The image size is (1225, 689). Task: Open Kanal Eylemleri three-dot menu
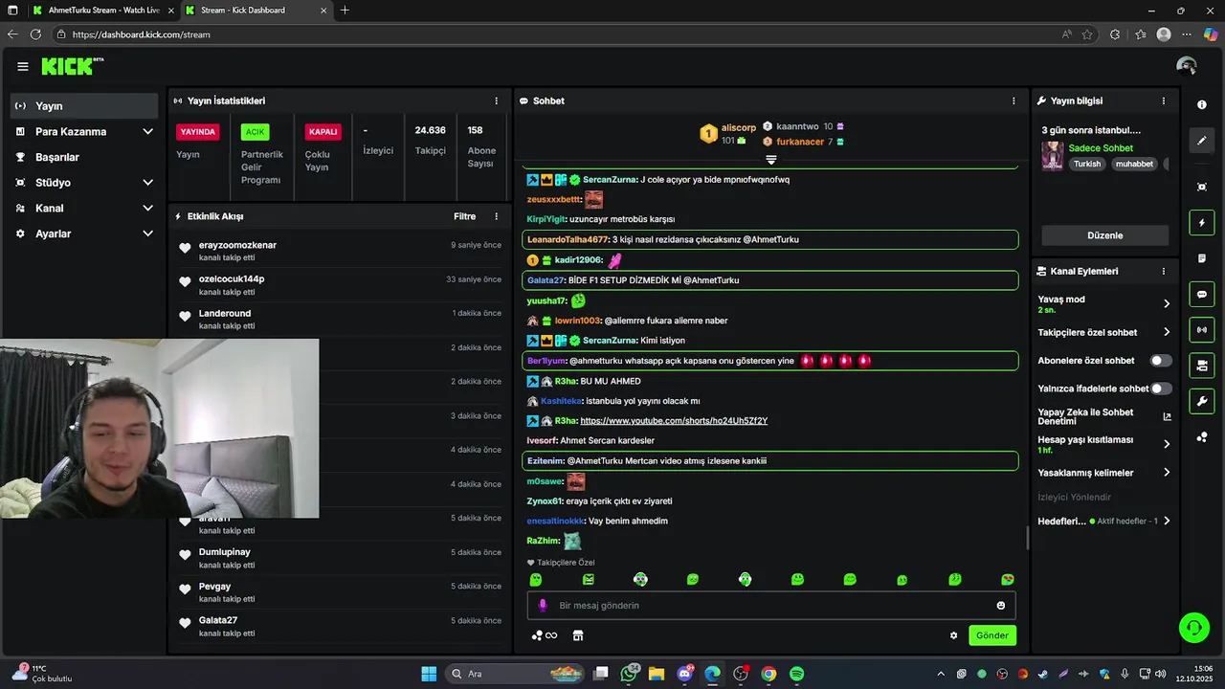tap(1164, 271)
